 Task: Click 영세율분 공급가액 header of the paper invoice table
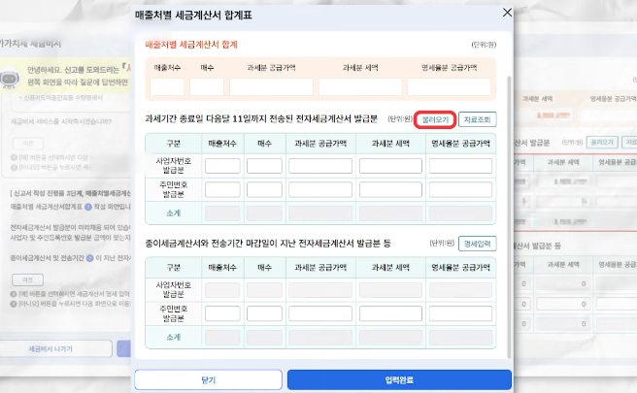[x=460, y=268]
